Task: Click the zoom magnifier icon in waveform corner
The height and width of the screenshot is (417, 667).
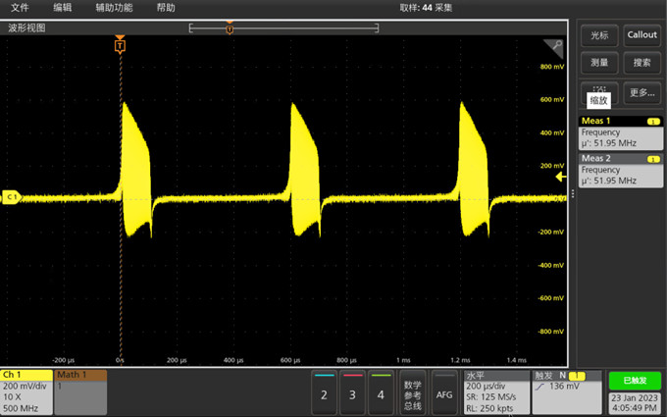Action: point(556,46)
